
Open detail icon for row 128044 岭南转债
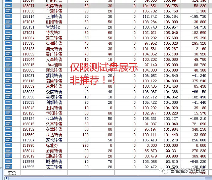[8, 150]
